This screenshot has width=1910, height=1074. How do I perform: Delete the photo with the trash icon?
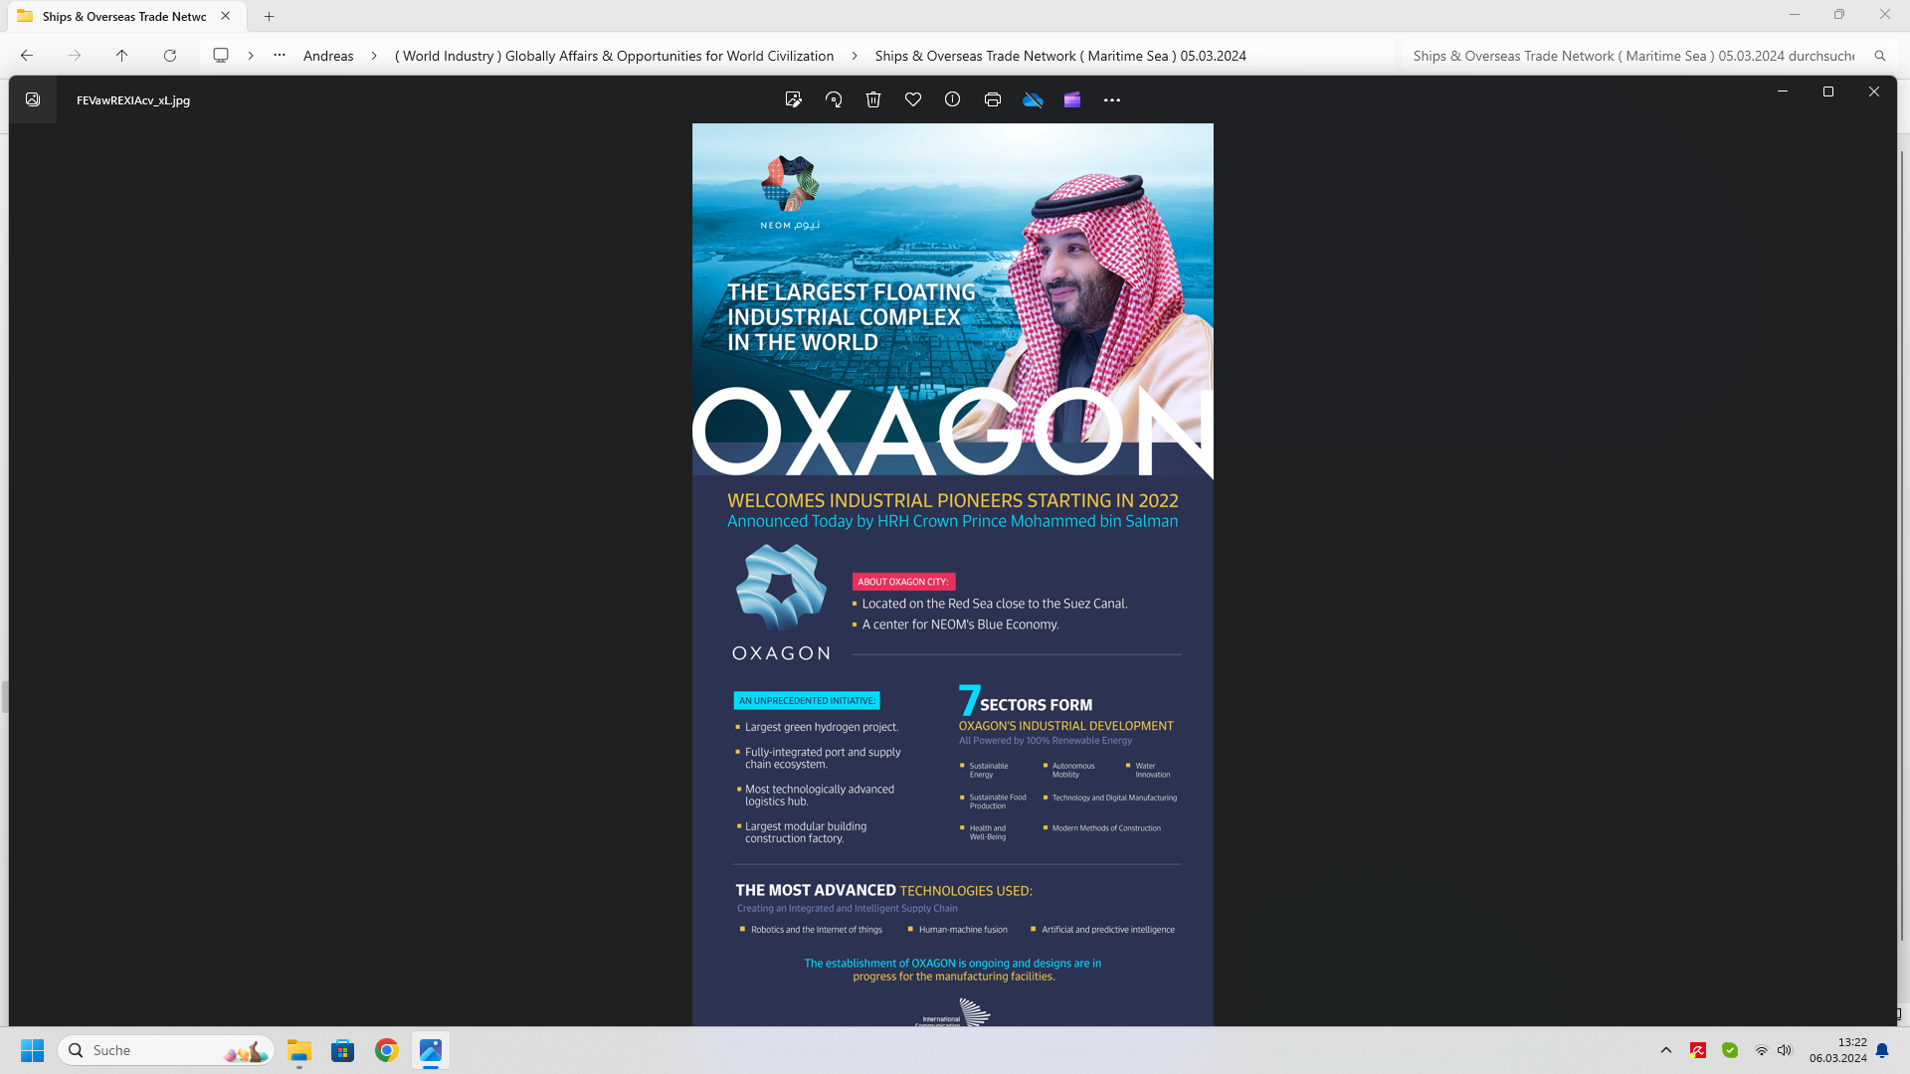coord(873,99)
